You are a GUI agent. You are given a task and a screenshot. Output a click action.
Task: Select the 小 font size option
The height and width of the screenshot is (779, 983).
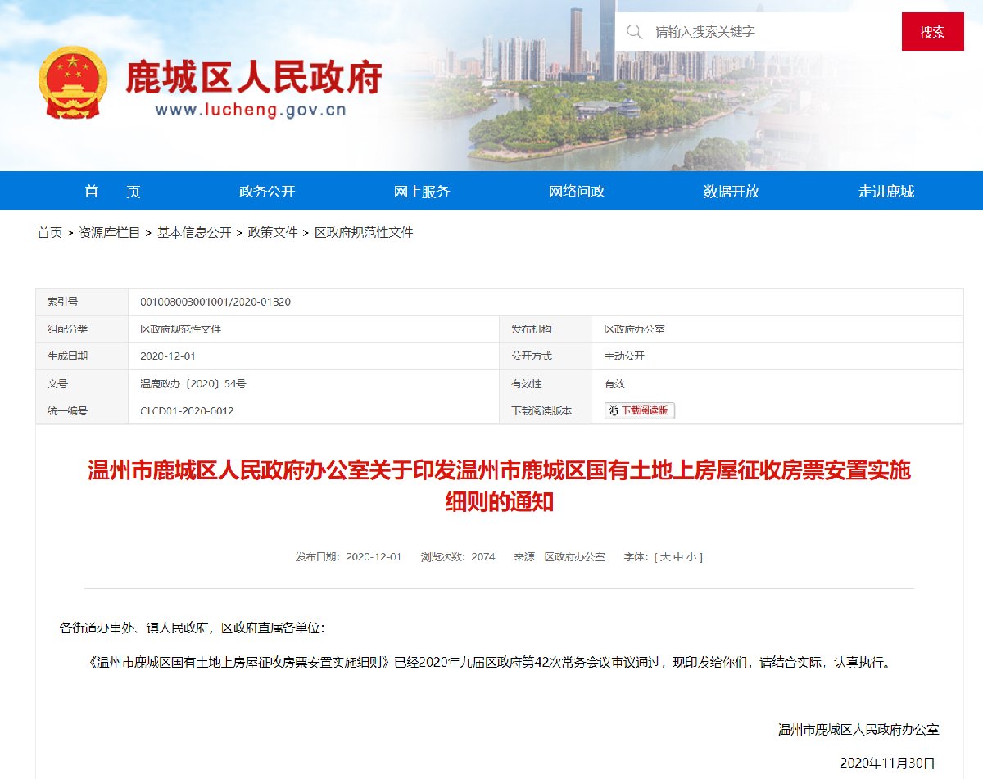tap(691, 557)
